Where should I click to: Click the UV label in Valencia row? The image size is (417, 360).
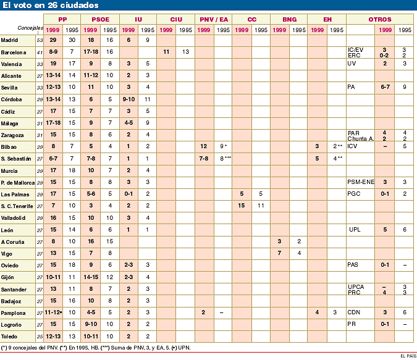pos(352,63)
